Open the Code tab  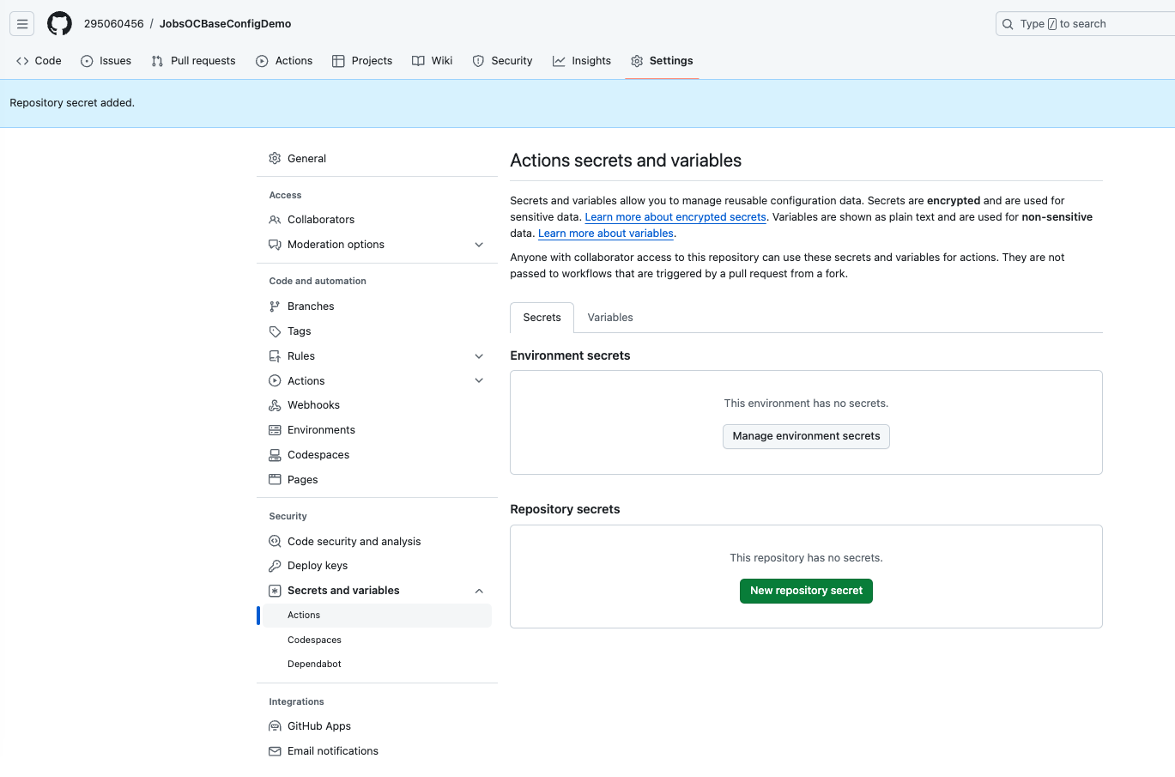pos(39,61)
